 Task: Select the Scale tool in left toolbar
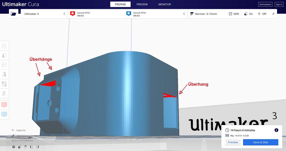(4, 55)
